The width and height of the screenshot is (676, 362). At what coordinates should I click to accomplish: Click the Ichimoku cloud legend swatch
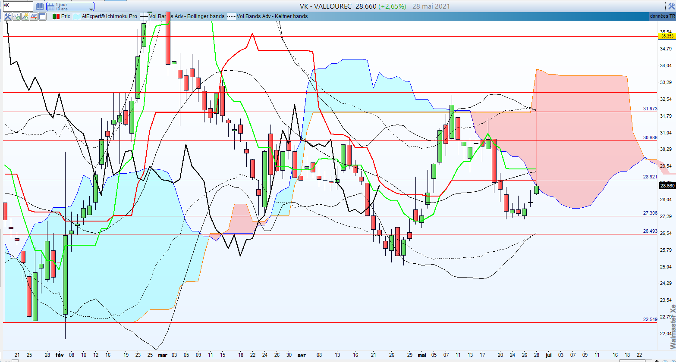tap(76, 16)
